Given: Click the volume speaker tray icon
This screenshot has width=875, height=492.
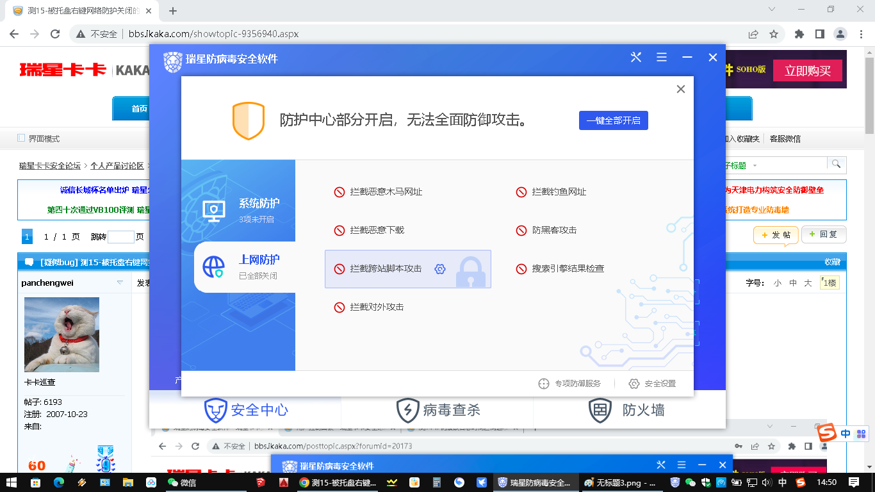Looking at the screenshot, I should pyautogui.click(x=767, y=482).
